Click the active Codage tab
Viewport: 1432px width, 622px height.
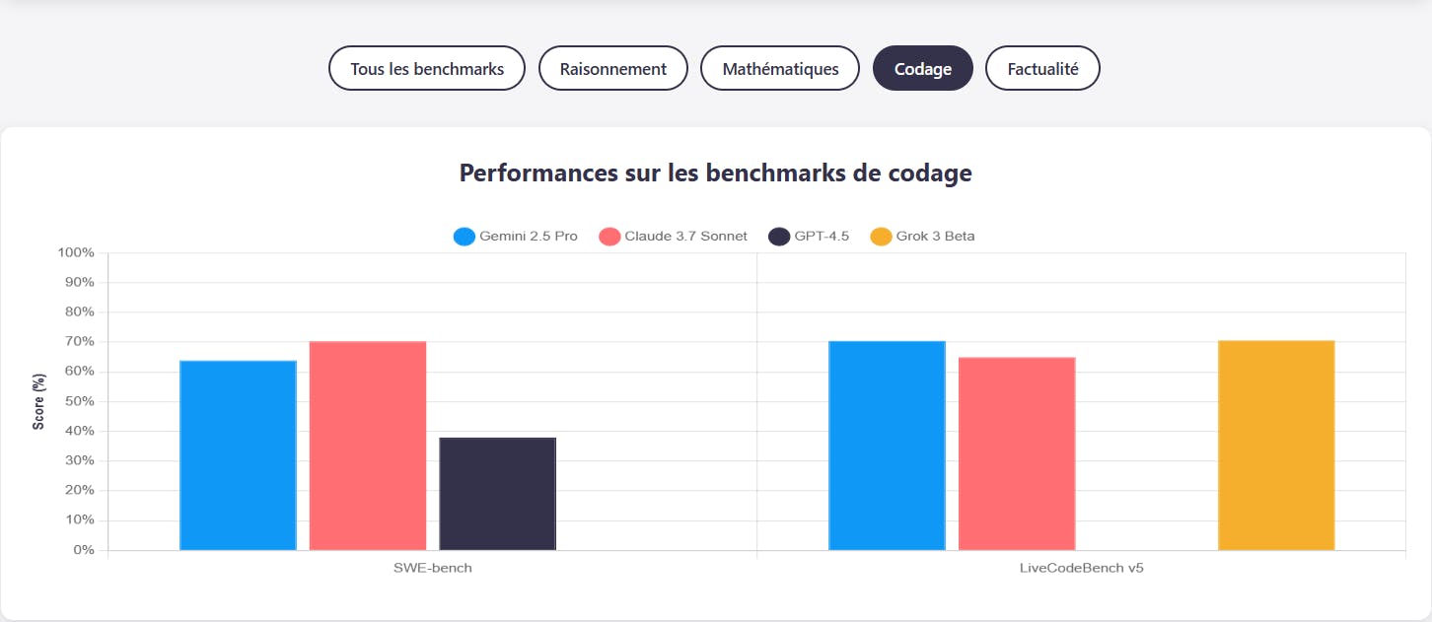click(x=923, y=69)
